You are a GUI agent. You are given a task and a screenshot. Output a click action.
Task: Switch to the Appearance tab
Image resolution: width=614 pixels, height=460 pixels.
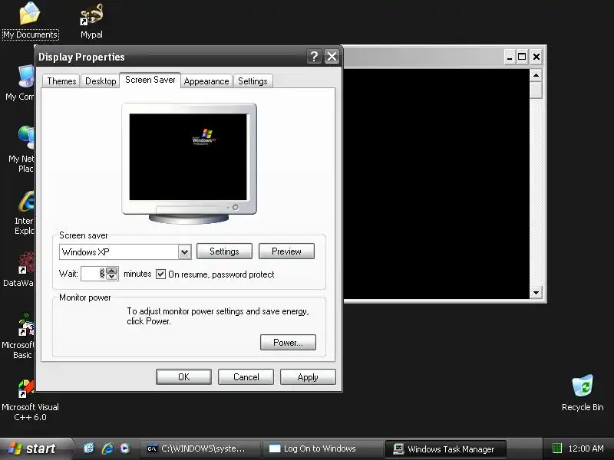206,81
